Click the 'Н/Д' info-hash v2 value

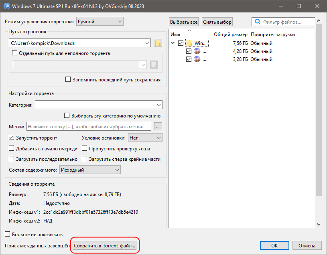[x=48, y=221]
